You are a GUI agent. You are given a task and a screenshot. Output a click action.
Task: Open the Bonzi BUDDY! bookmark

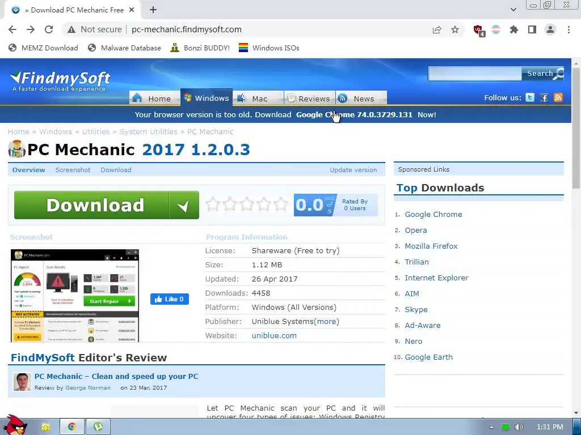(200, 48)
